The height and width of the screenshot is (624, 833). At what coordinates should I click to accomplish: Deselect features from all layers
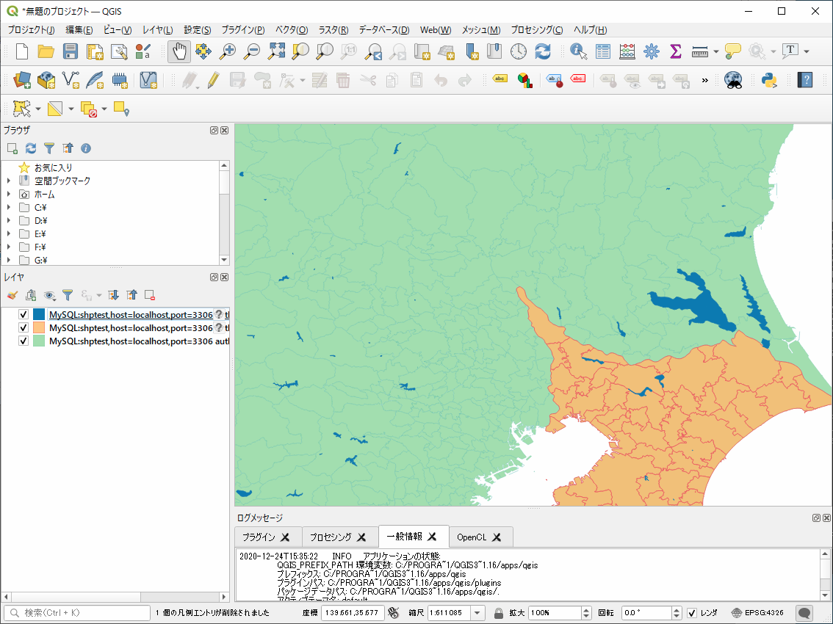(x=89, y=109)
